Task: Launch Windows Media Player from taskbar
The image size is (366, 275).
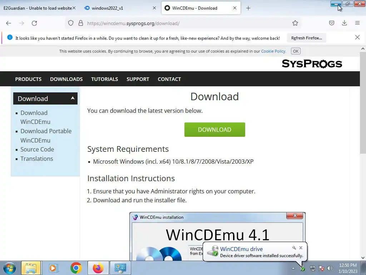Action: 53,268
